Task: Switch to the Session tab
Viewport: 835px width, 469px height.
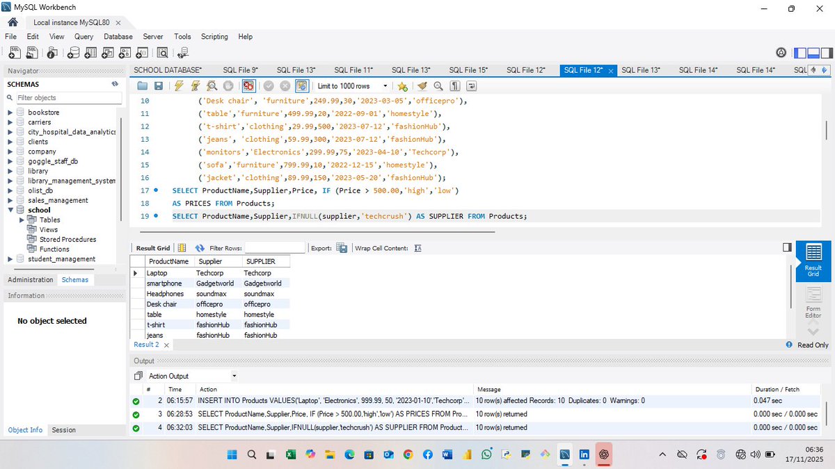Action: click(x=63, y=430)
